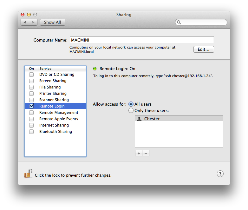Click the On column header
Viewport: 248px width, 210px height.
[x=31, y=69]
